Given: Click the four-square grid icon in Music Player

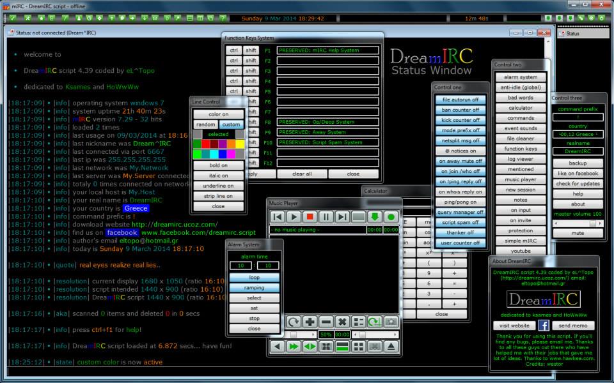Looking at the screenshot, I should 358,346.
